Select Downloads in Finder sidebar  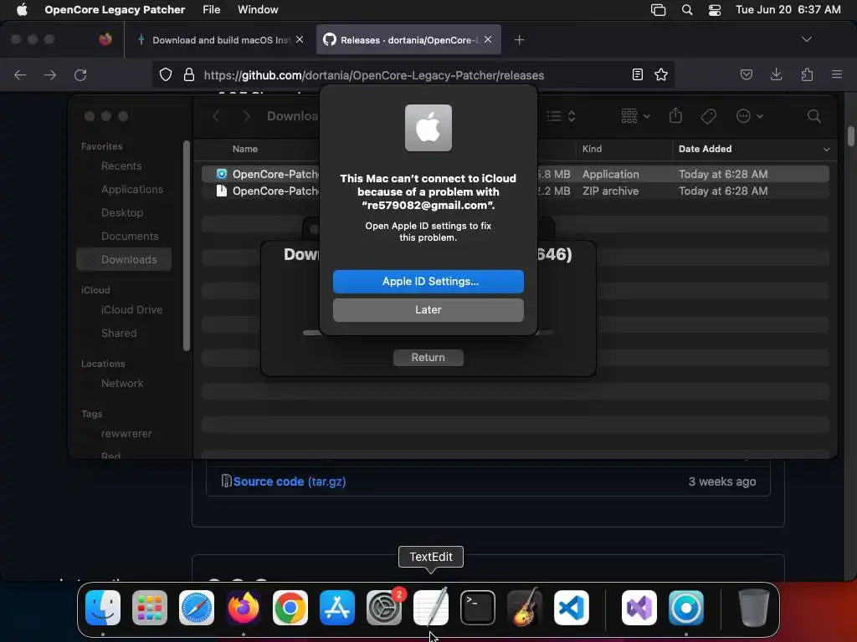click(124, 259)
